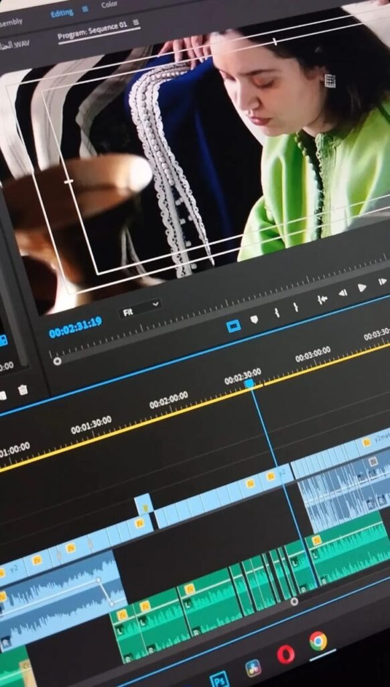390x687 pixels.
Task: Step forward one frame in Program monitor
Action: (x=383, y=281)
